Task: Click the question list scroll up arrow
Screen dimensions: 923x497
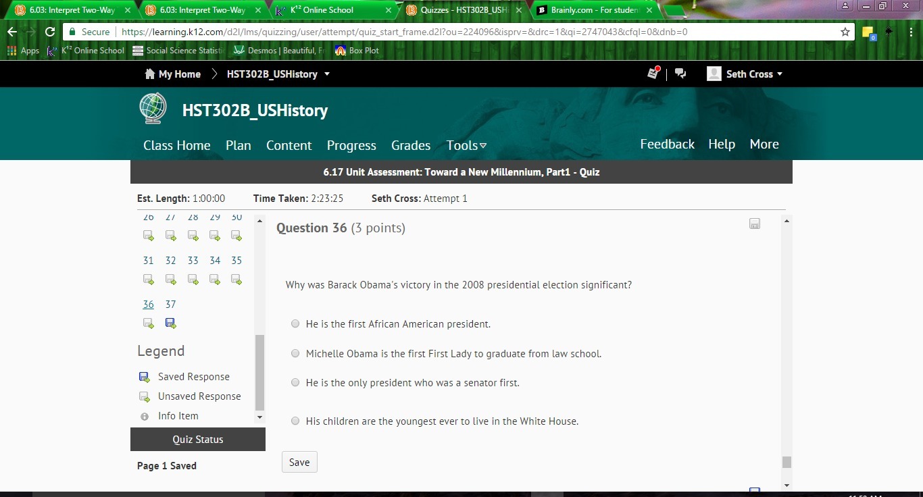Action: click(x=259, y=221)
